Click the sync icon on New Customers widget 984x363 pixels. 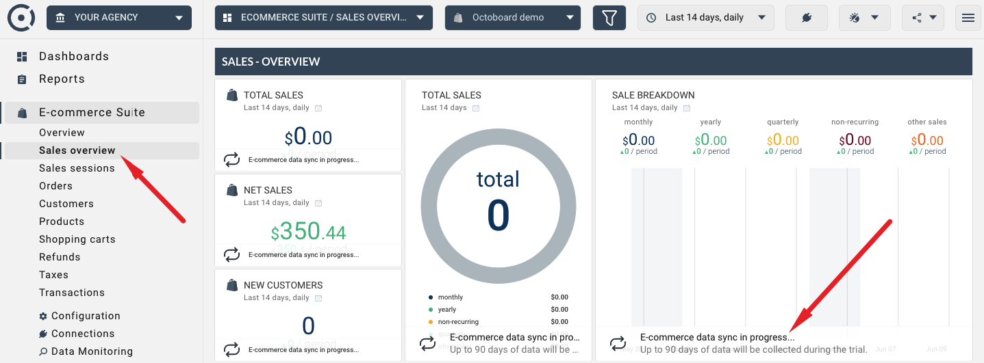(232, 349)
